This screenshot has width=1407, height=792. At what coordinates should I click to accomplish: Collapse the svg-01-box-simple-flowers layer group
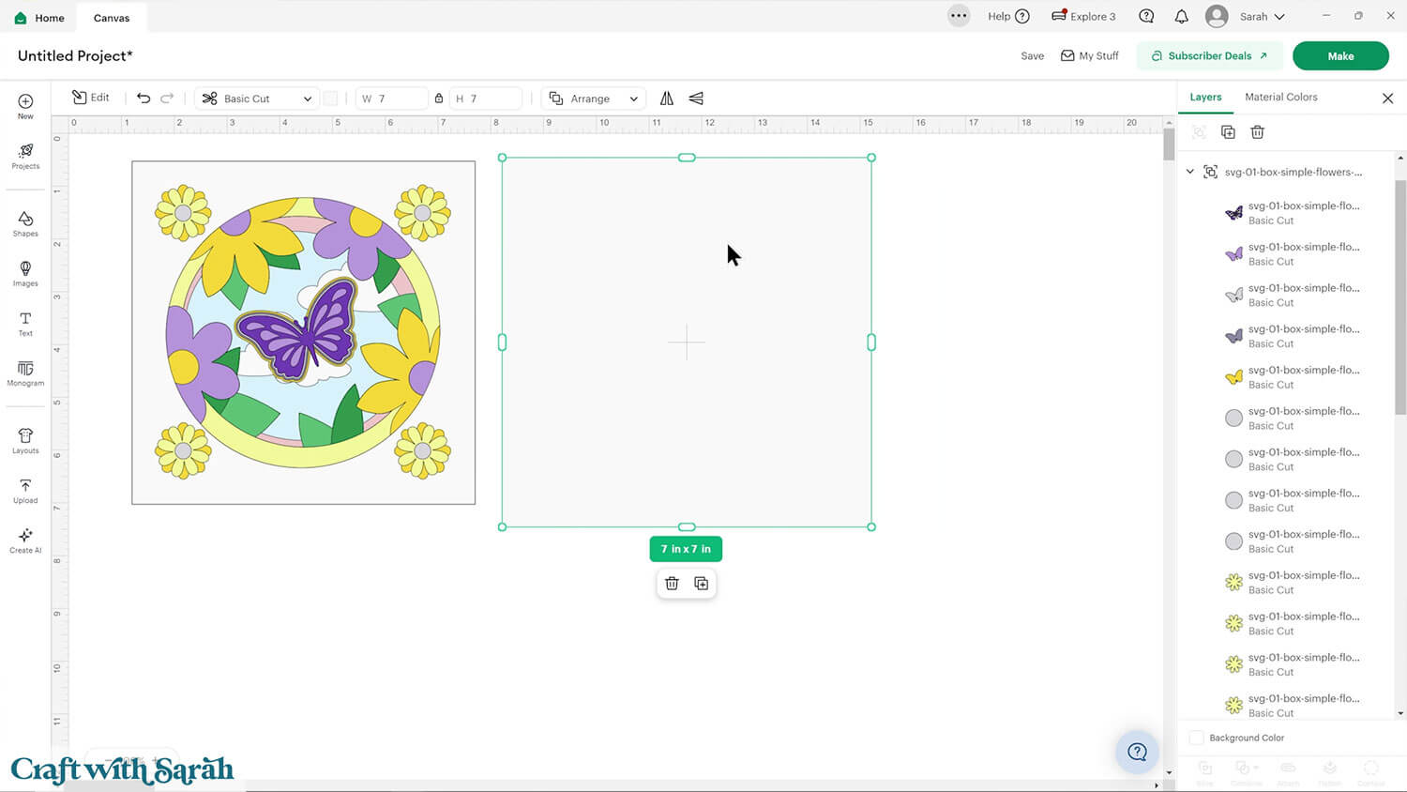[1190, 172]
